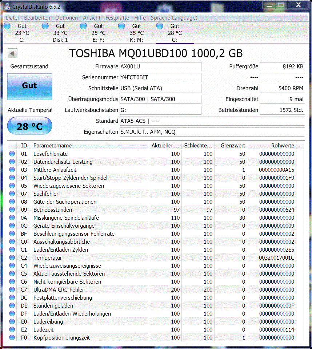Viewport: 312px width, 349px height.
Task: Click the Laufwerksbuchstaben field G:
Action: point(160,110)
